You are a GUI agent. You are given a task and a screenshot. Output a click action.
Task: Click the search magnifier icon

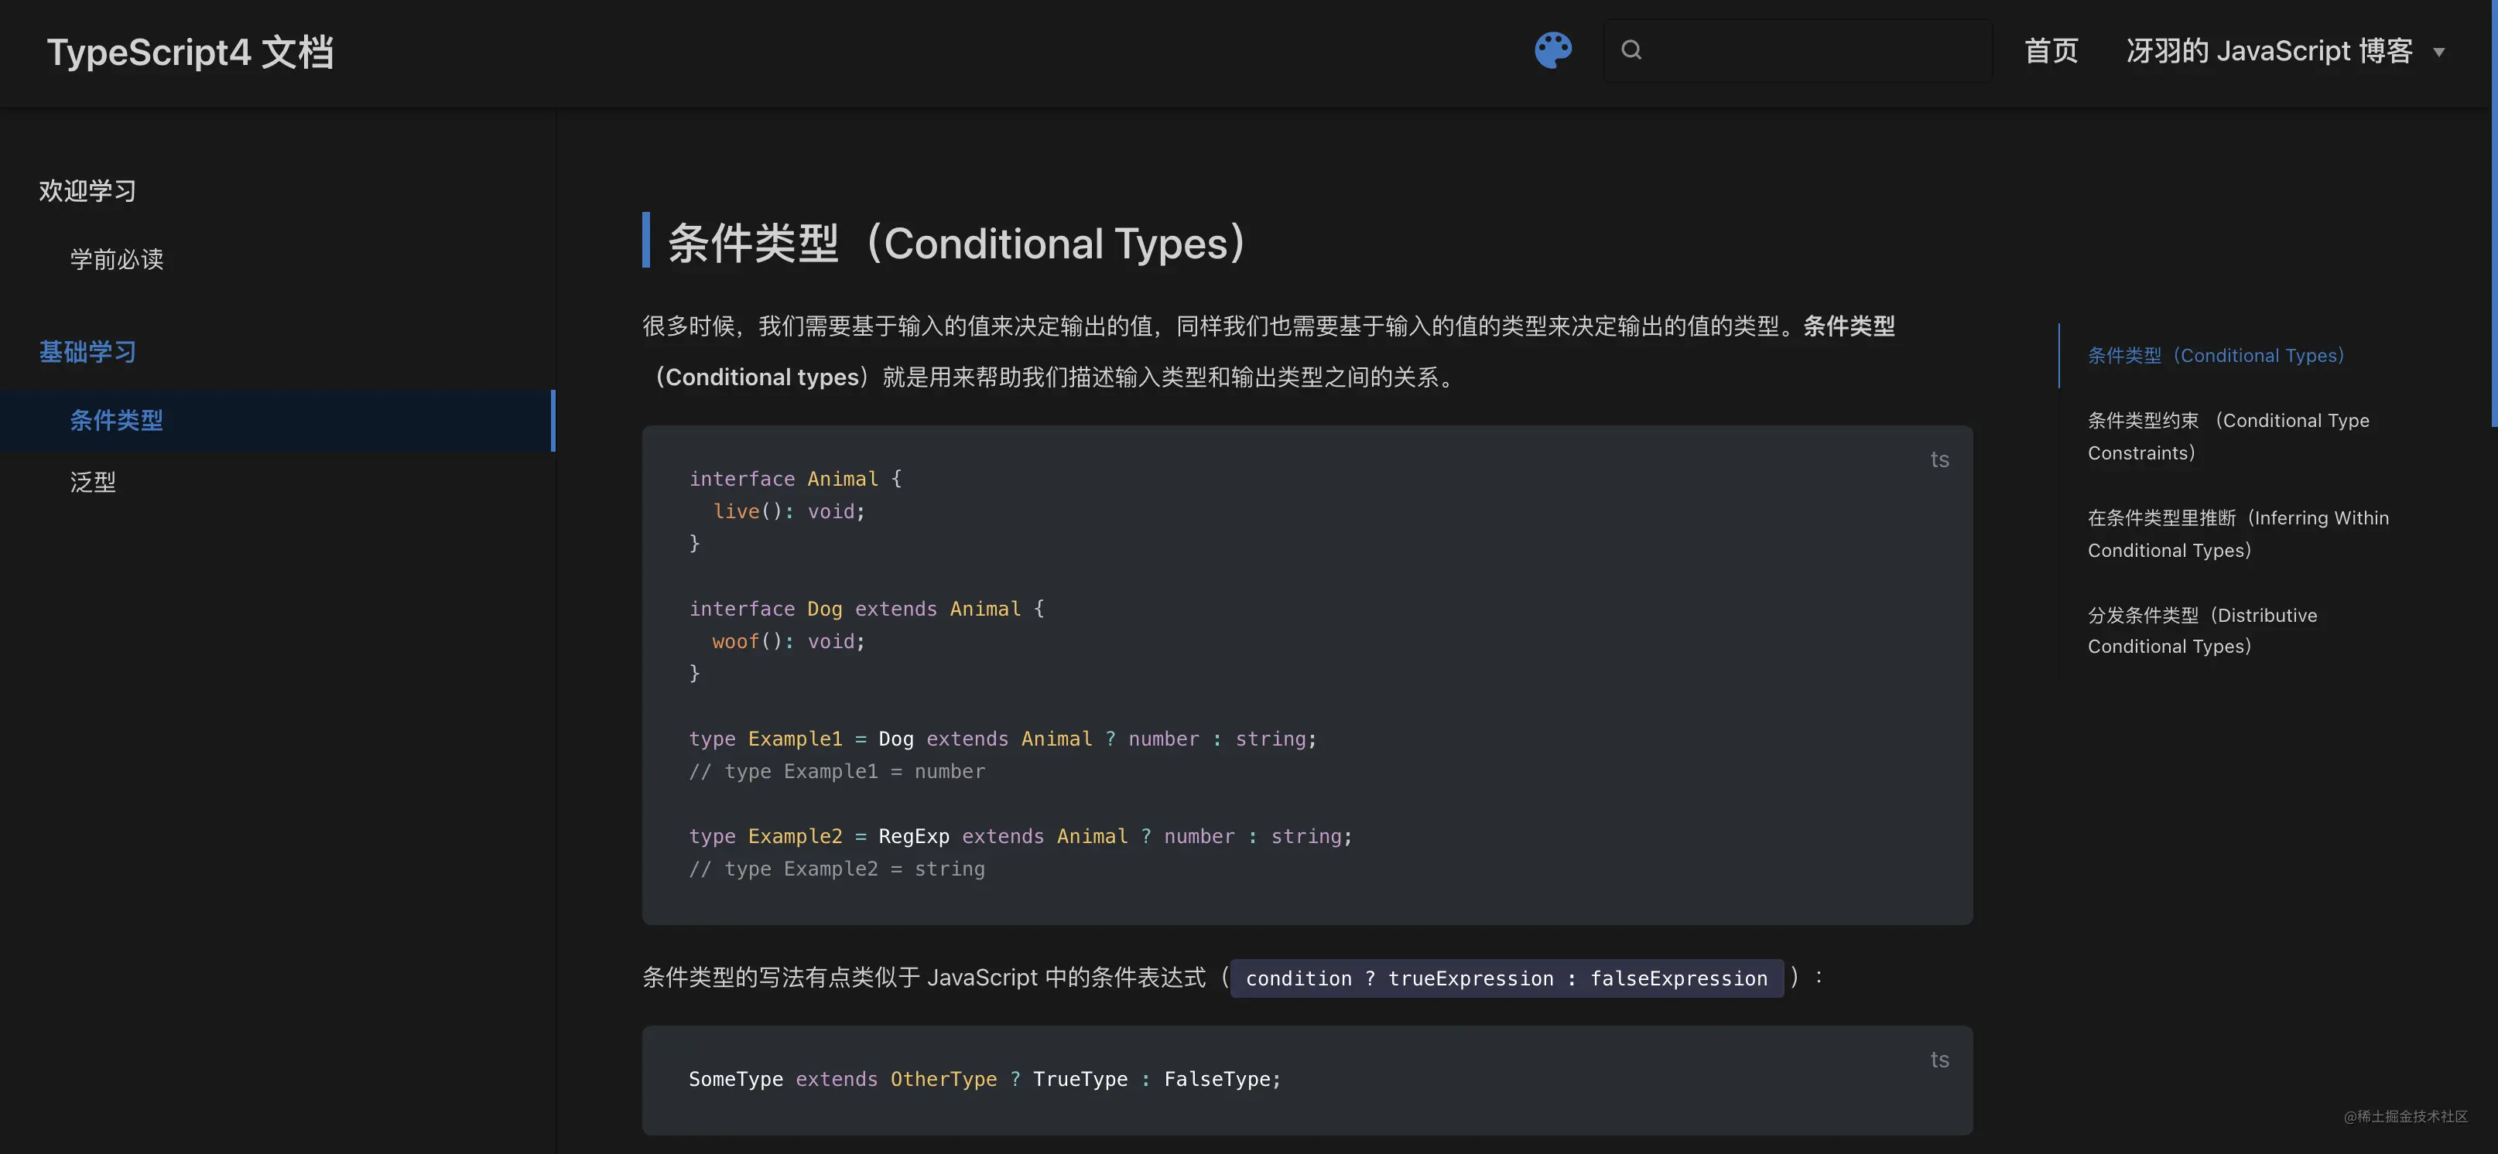click(1631, 50)
